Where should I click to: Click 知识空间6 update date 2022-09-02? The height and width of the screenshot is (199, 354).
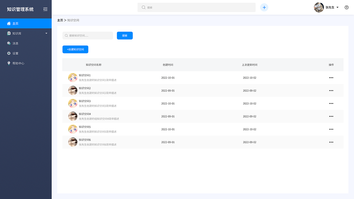pos(250,142)
